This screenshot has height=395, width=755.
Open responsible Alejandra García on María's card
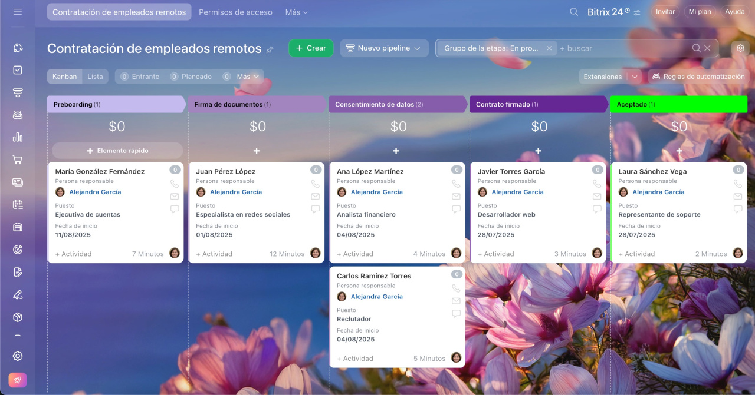[95, 192]
